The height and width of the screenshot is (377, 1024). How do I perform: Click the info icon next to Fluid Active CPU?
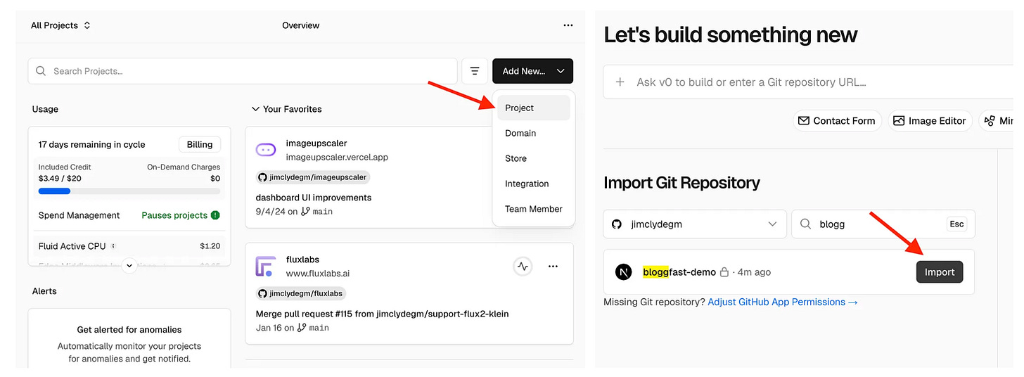pos(113,246)
